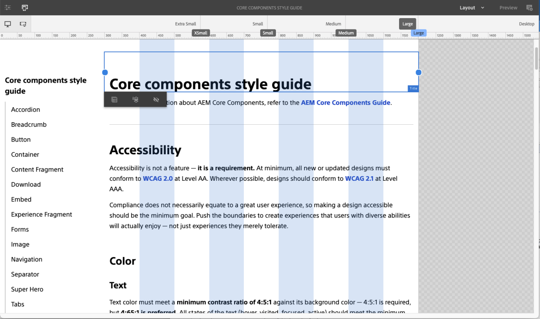
Task: Open the annotations icon at top right
Action: point(529,7)
